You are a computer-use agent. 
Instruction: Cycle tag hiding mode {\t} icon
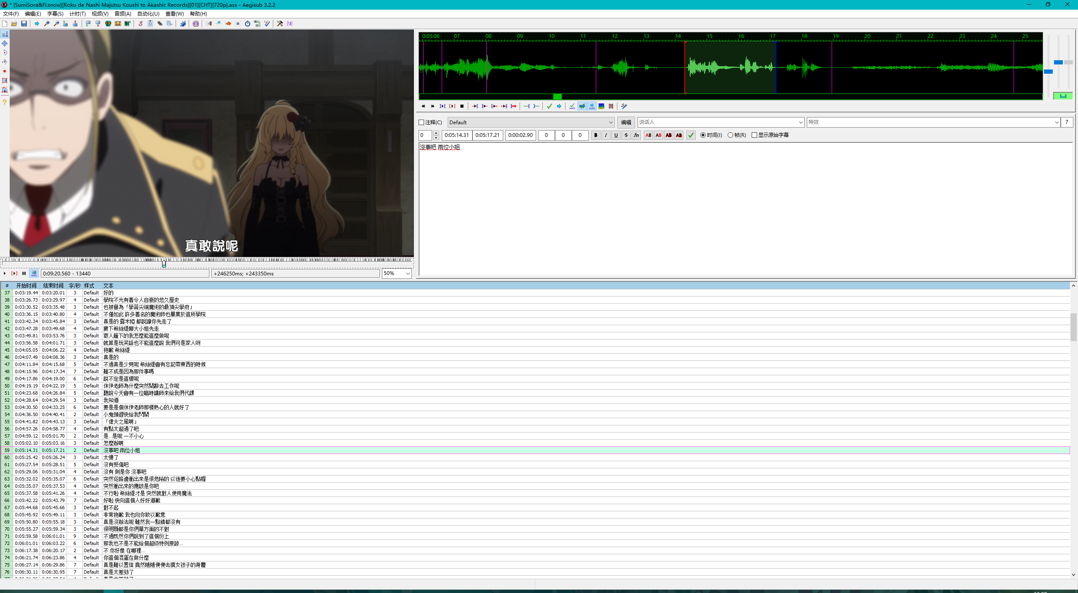coord(290,24)
